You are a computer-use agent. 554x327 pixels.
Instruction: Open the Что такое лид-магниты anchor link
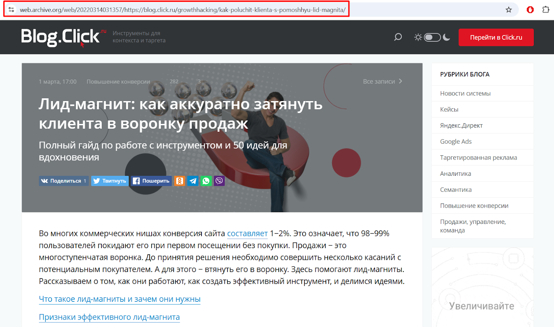(119, 299)
